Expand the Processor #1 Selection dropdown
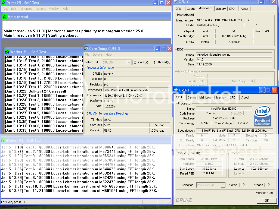 pyautogui.click(x=223, y=185)
